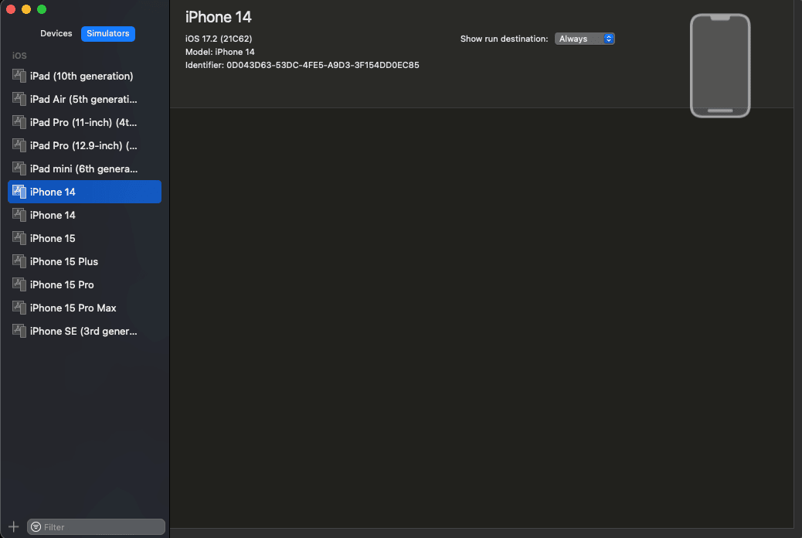This screenshot has width=802, height=538.
Task: Select the unhighlighted iPhone 14 row
Action: point(84,215)
